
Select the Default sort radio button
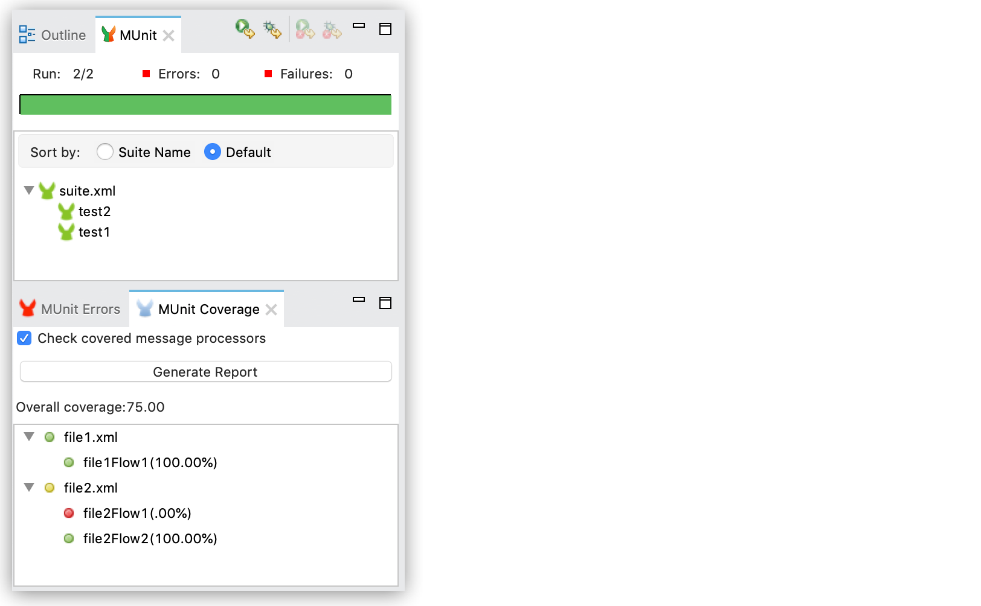(x=213, y=152)
